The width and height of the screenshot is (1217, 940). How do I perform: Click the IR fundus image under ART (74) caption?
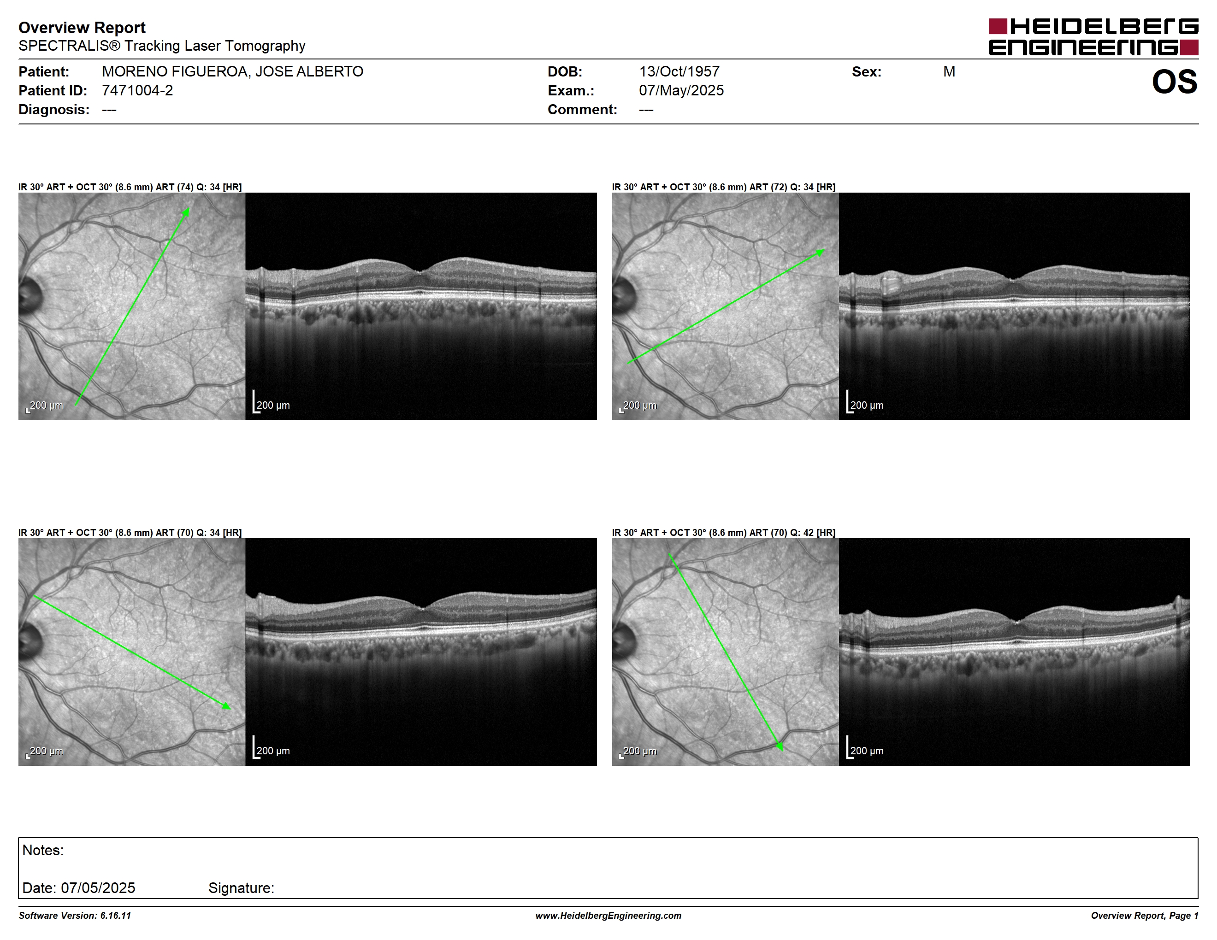(131, 306)
